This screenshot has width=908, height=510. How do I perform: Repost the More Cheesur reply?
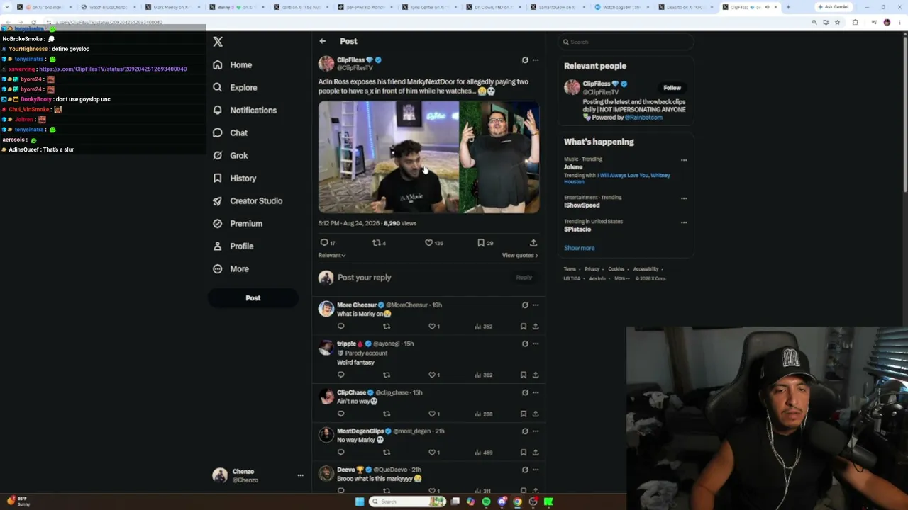[387, 327]
